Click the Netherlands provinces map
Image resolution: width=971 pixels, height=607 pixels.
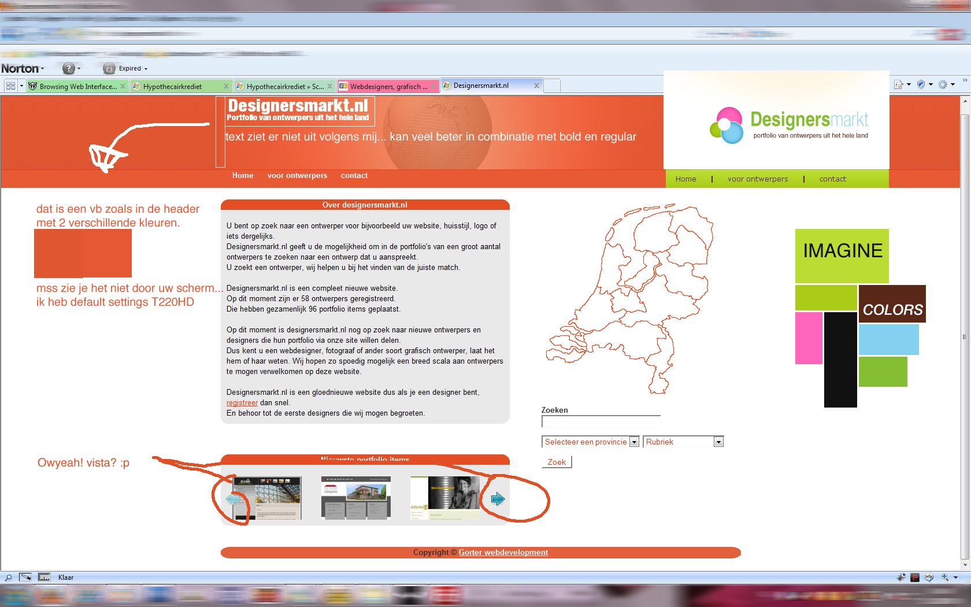(629, 298)
